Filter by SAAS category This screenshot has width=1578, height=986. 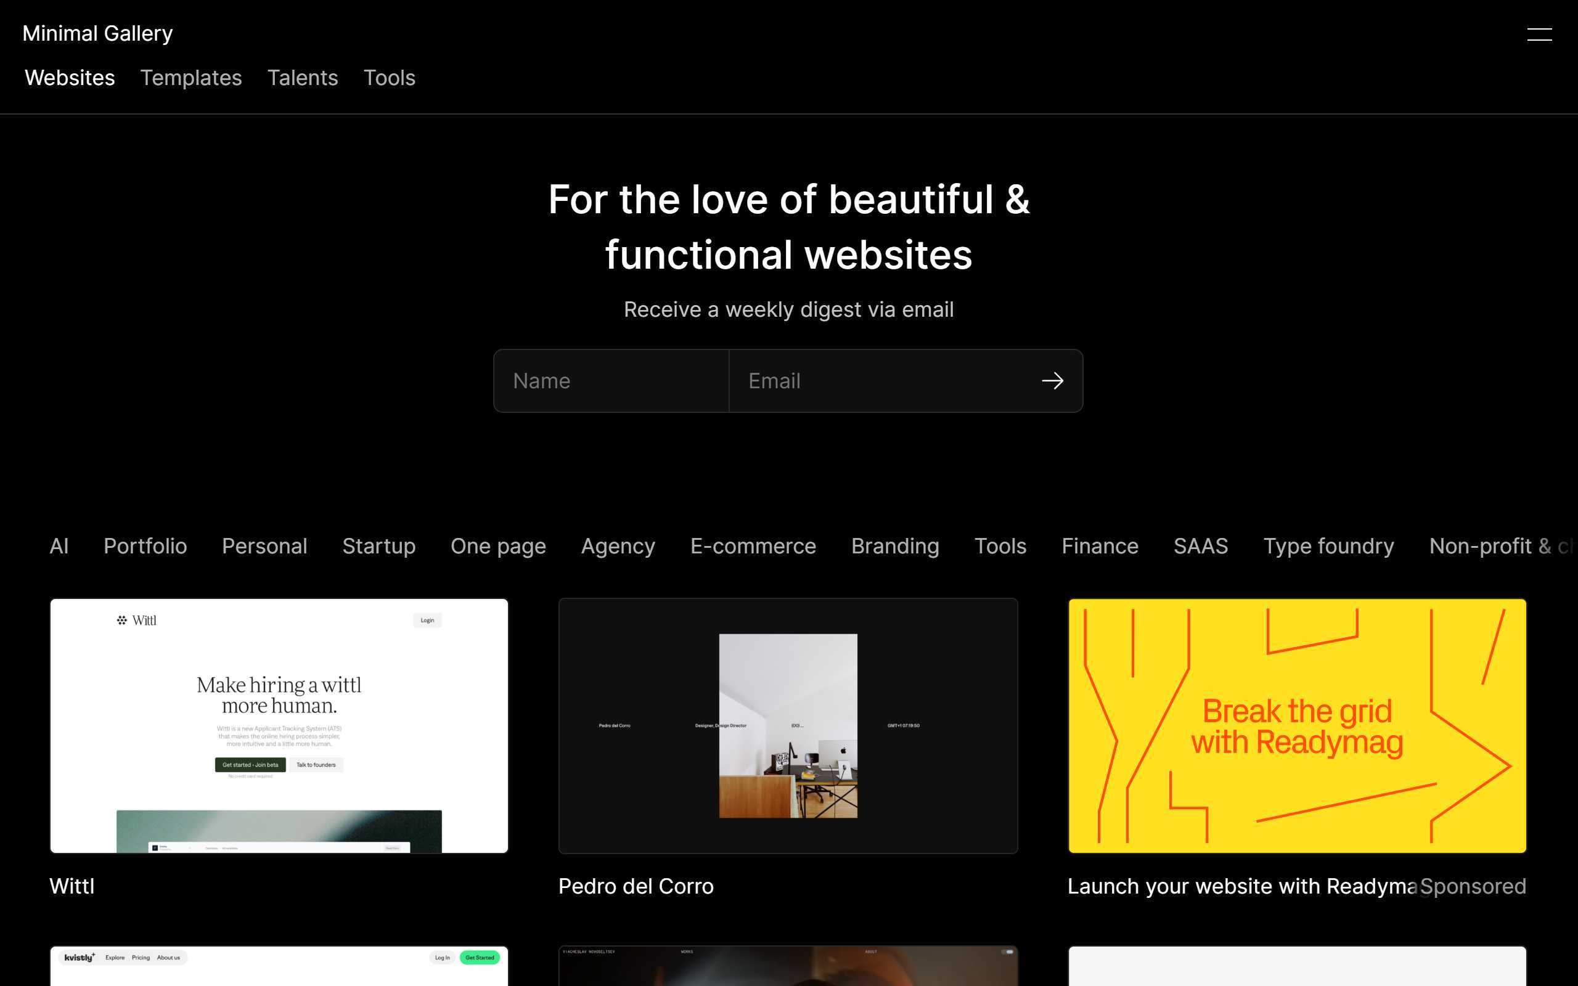[1201, 546]
